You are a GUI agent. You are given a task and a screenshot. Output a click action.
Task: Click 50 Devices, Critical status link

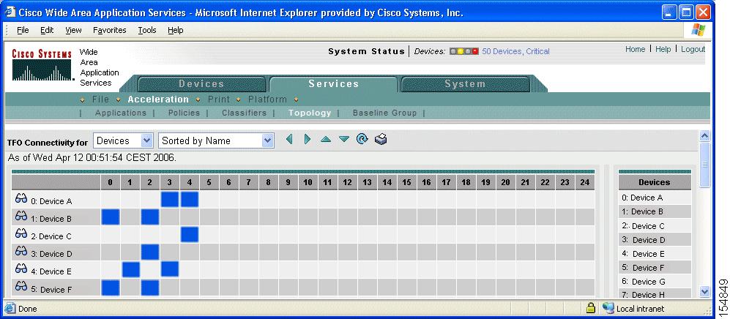coord(515,52)
